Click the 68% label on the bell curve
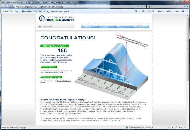Viewport: 190px width, 130px height. [x=111, y=60]
